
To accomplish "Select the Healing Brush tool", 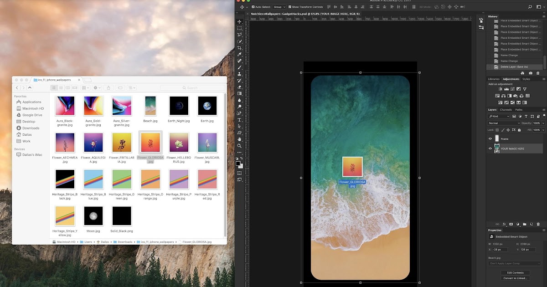I will pos(240,61).
